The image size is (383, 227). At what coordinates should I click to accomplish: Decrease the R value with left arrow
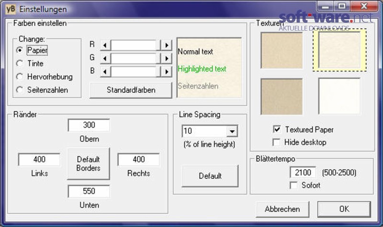105,45
